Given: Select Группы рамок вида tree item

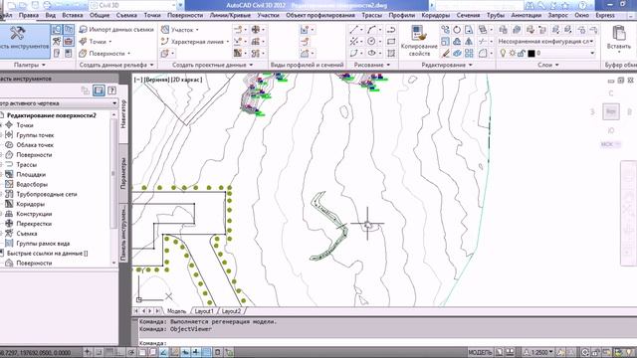Looking at the screenshot, I should tap(42, 244).
